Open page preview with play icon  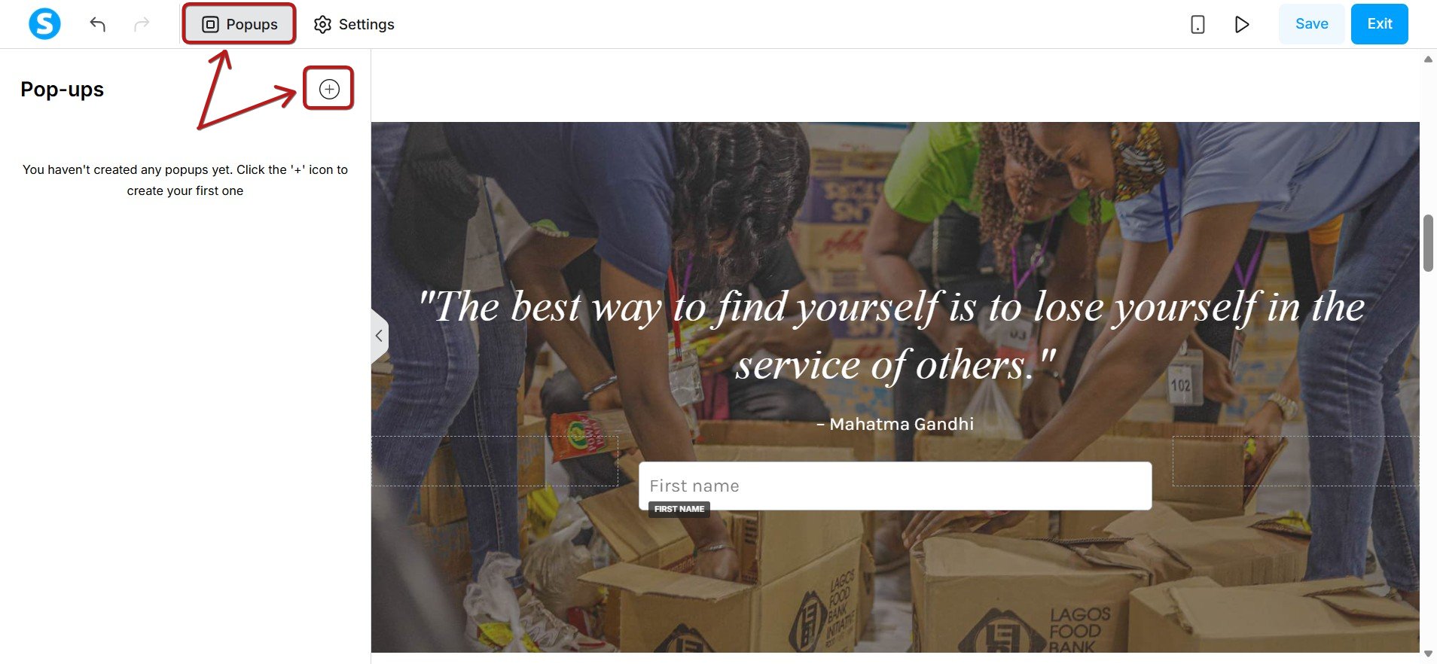pos(1242,24)
